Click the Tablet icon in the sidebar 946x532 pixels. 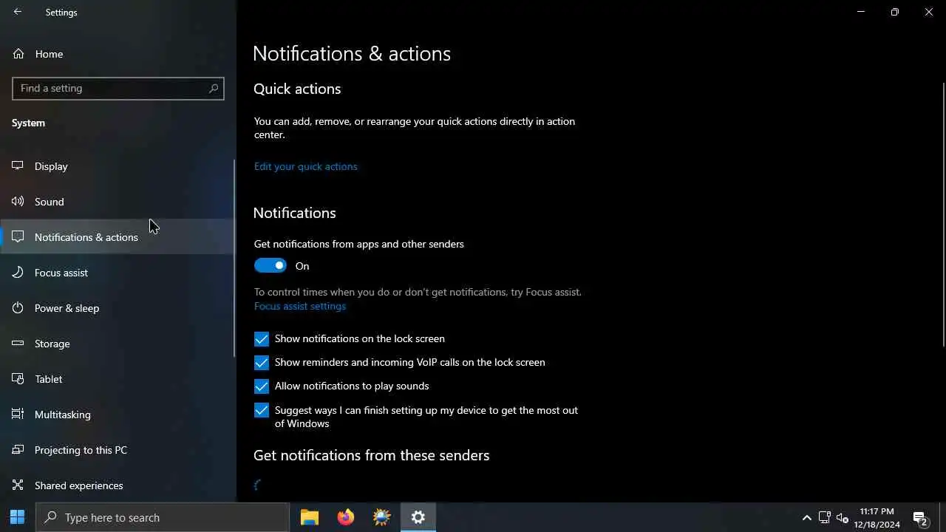18,379
